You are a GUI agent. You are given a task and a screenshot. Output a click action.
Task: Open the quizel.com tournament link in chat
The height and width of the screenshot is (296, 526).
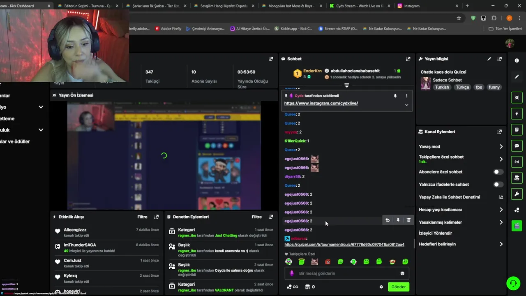344,245
